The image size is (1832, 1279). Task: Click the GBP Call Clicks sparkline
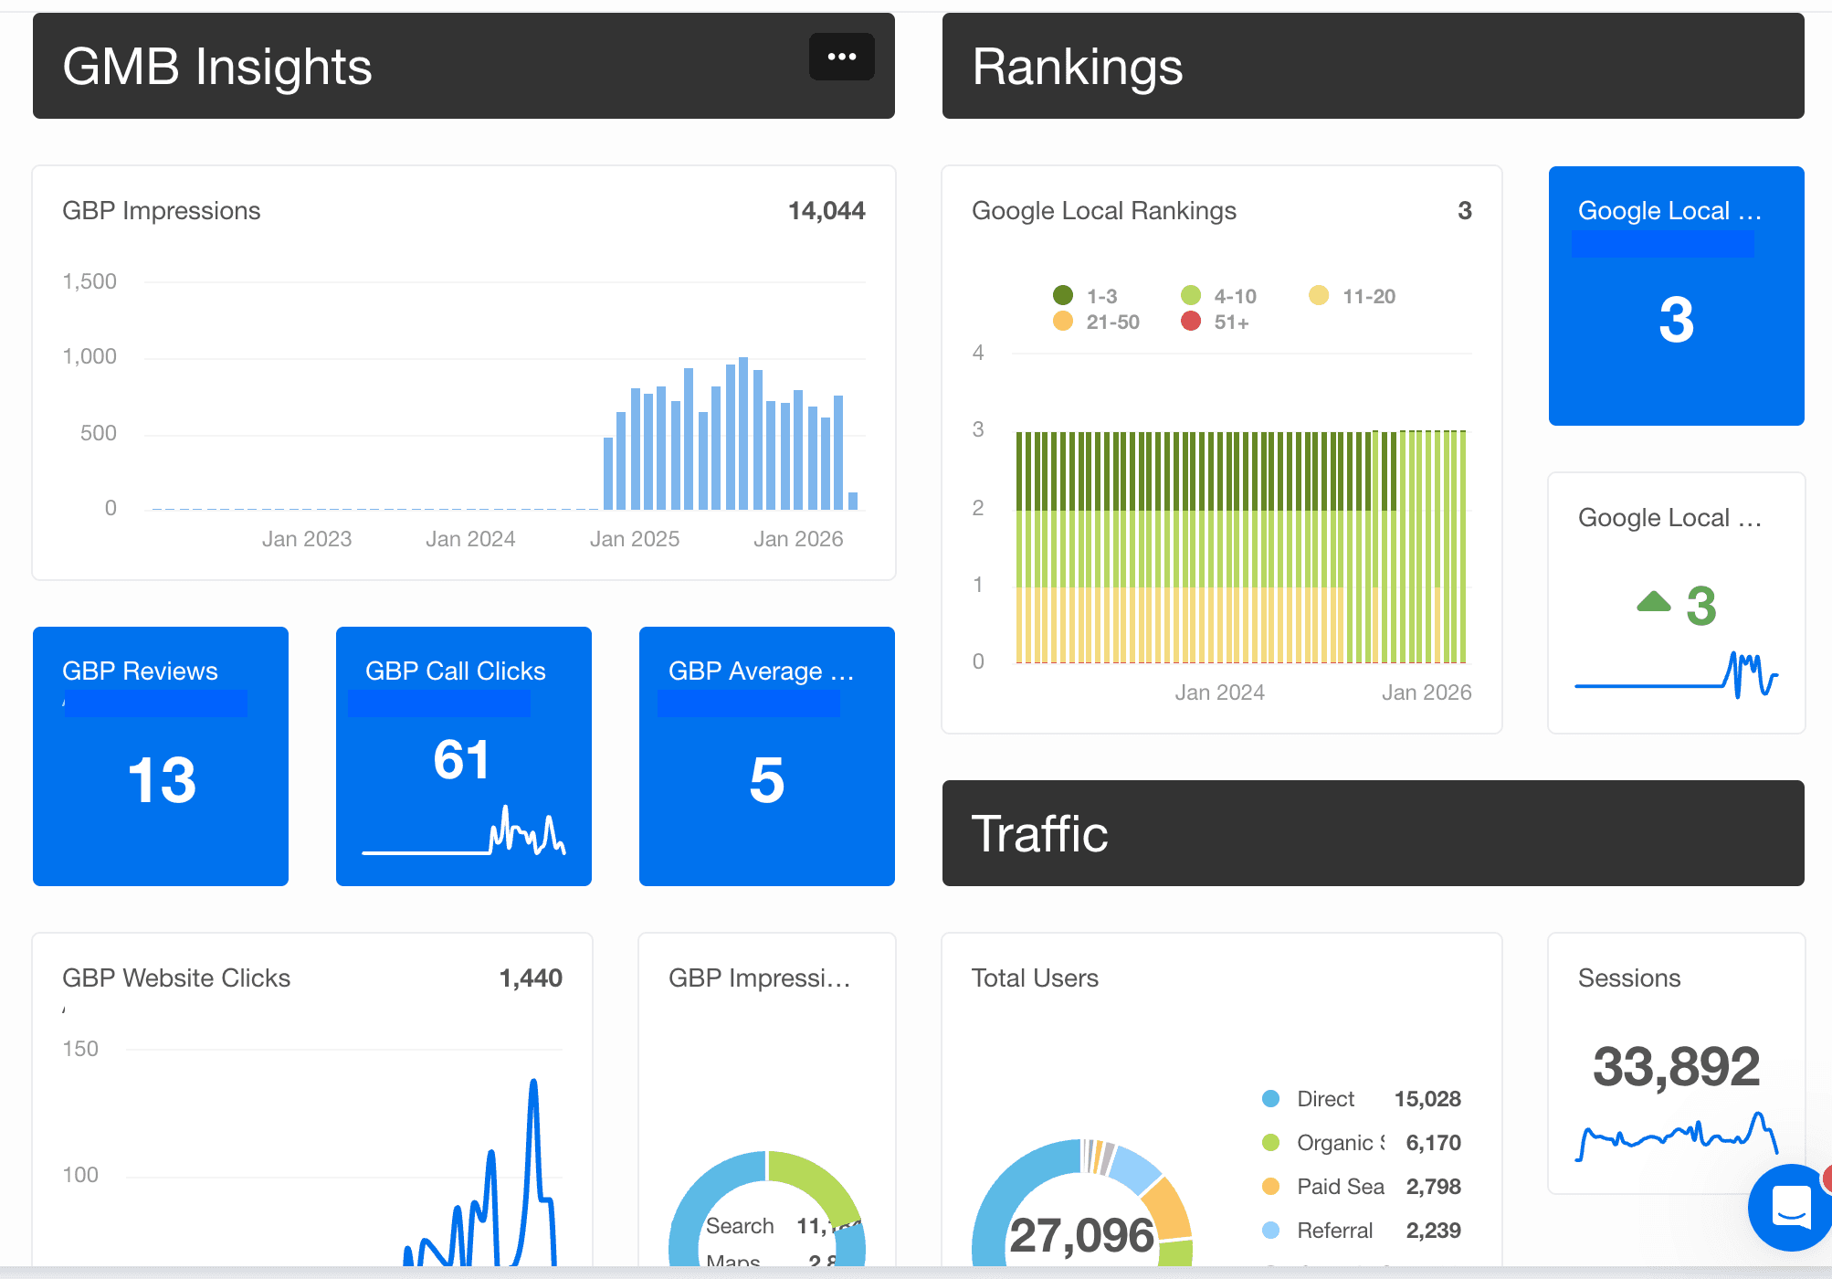click(x=464, y=830)
